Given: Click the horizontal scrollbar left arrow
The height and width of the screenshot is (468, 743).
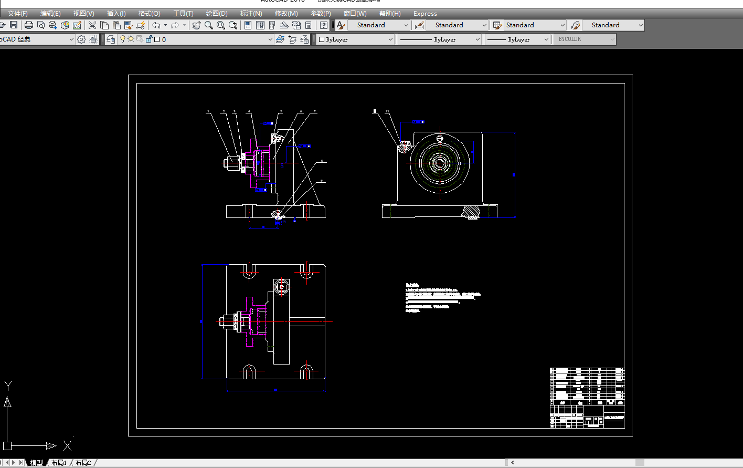Looking at the screenshot, I should pos(513,463).
